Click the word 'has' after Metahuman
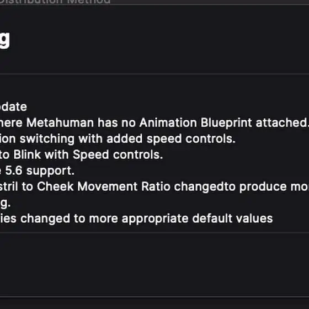 pos(108,122)
